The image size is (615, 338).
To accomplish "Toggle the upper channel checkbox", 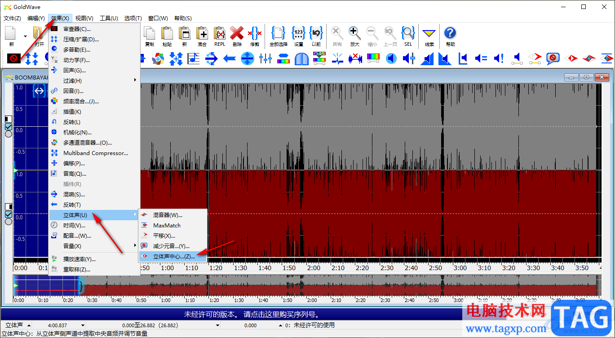I will (8, 127).
